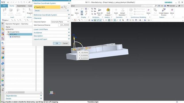Open the CSYS dialog icon beside Specify MCS
The image size is (184, 103).
(x=62, y=7)
